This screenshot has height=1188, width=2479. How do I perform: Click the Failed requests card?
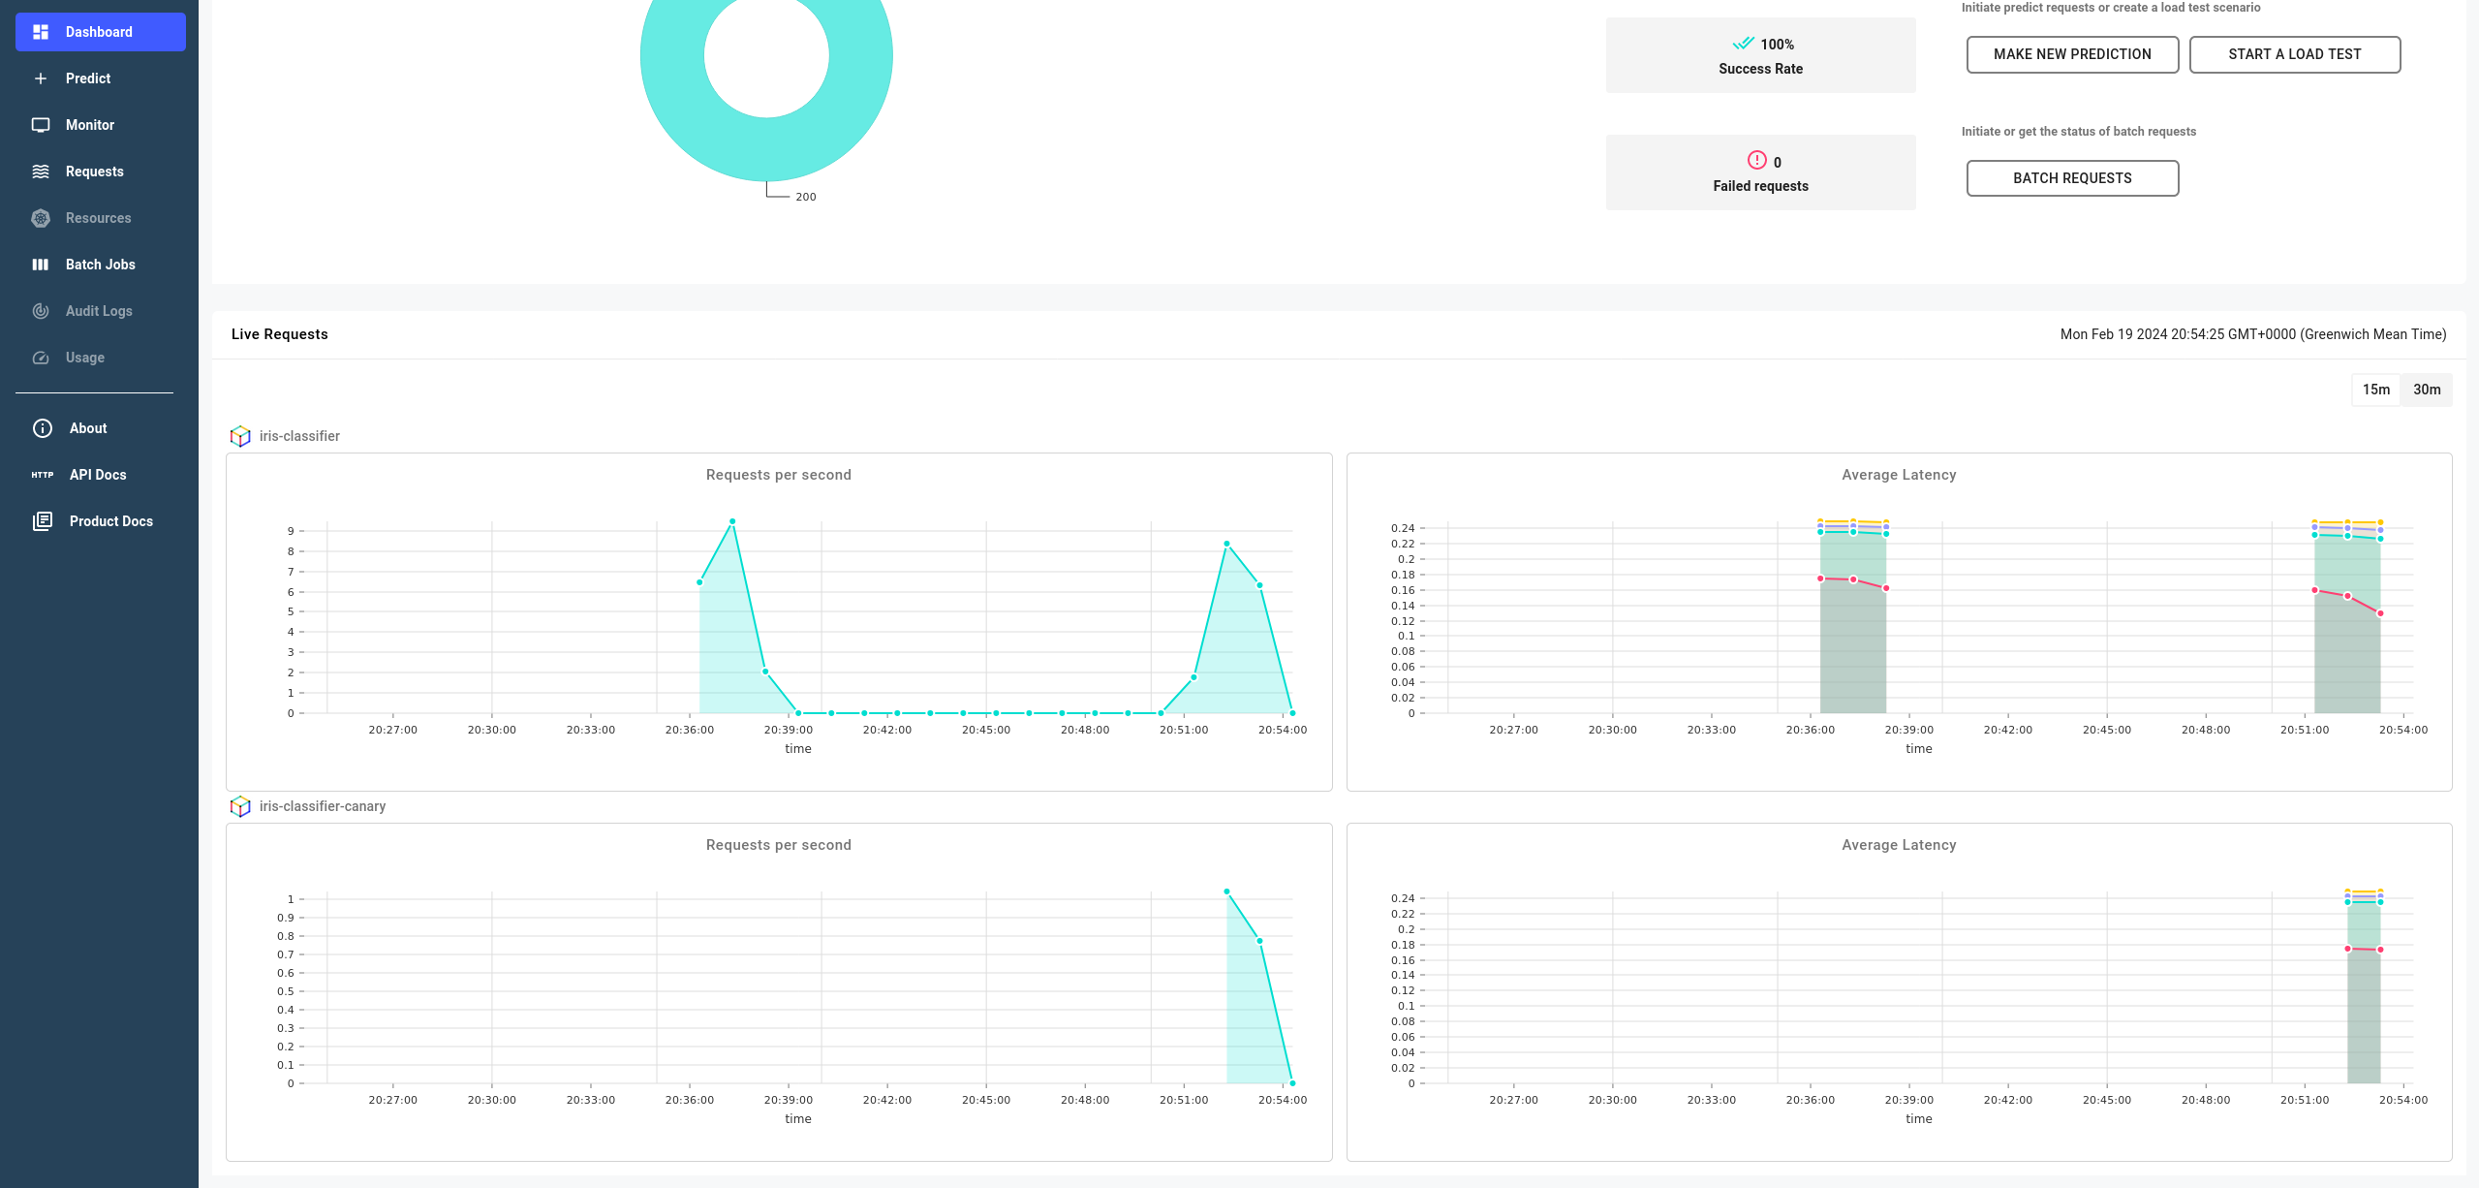coord(1760,172)
